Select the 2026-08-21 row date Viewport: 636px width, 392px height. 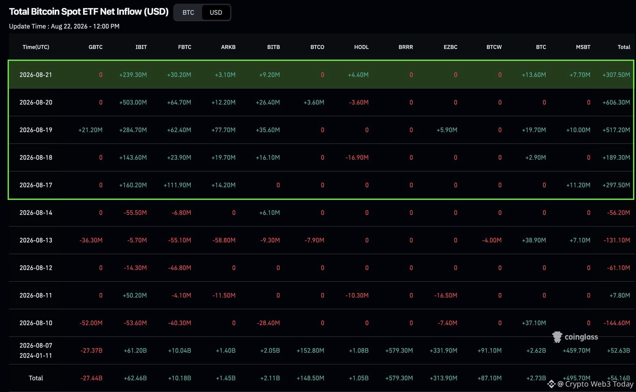[x=36, y=75]
